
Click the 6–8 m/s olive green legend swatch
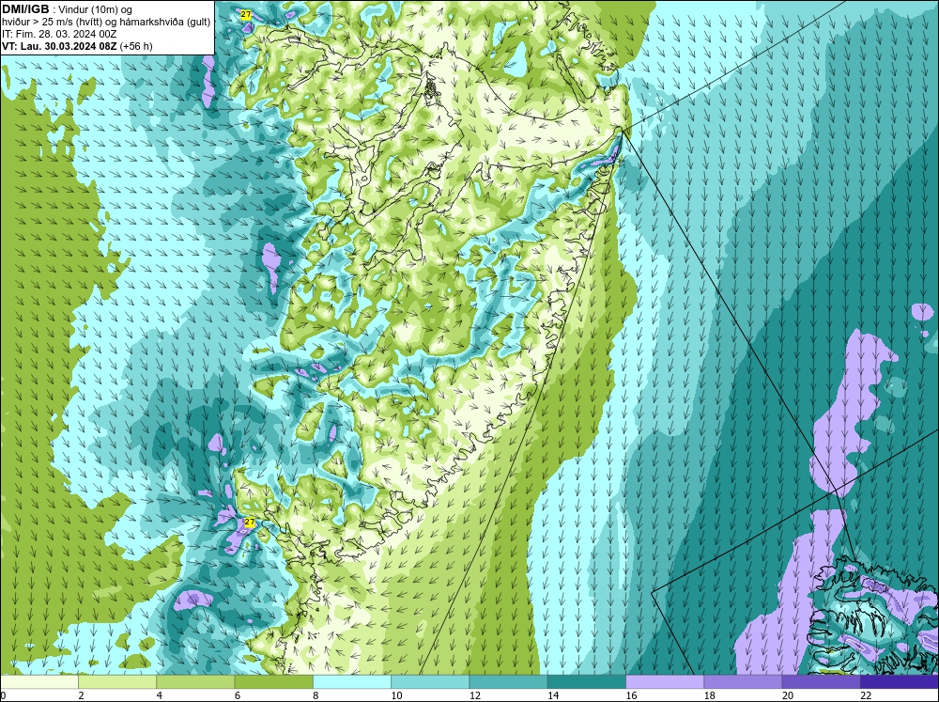click(273, 682)
